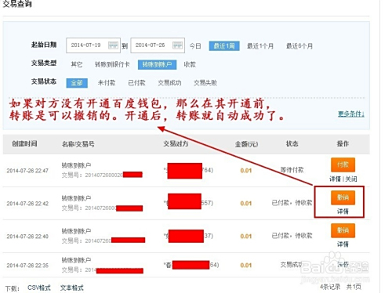The height and width of the screenshot is (293, 392).
Task: Filter status by 未付款
Action: point(107,83)
